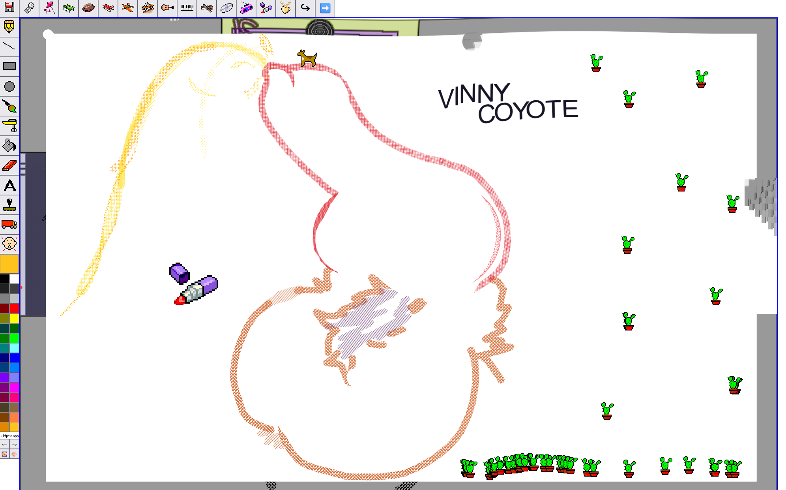This screenshot has height=490, width=786.
Task: Select the Wacky Brush paintbrush tool
Action: pos(9,106)
